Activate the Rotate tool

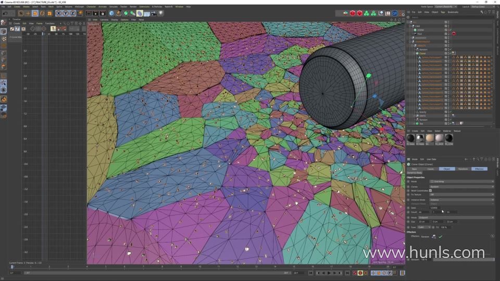[42, 14]
